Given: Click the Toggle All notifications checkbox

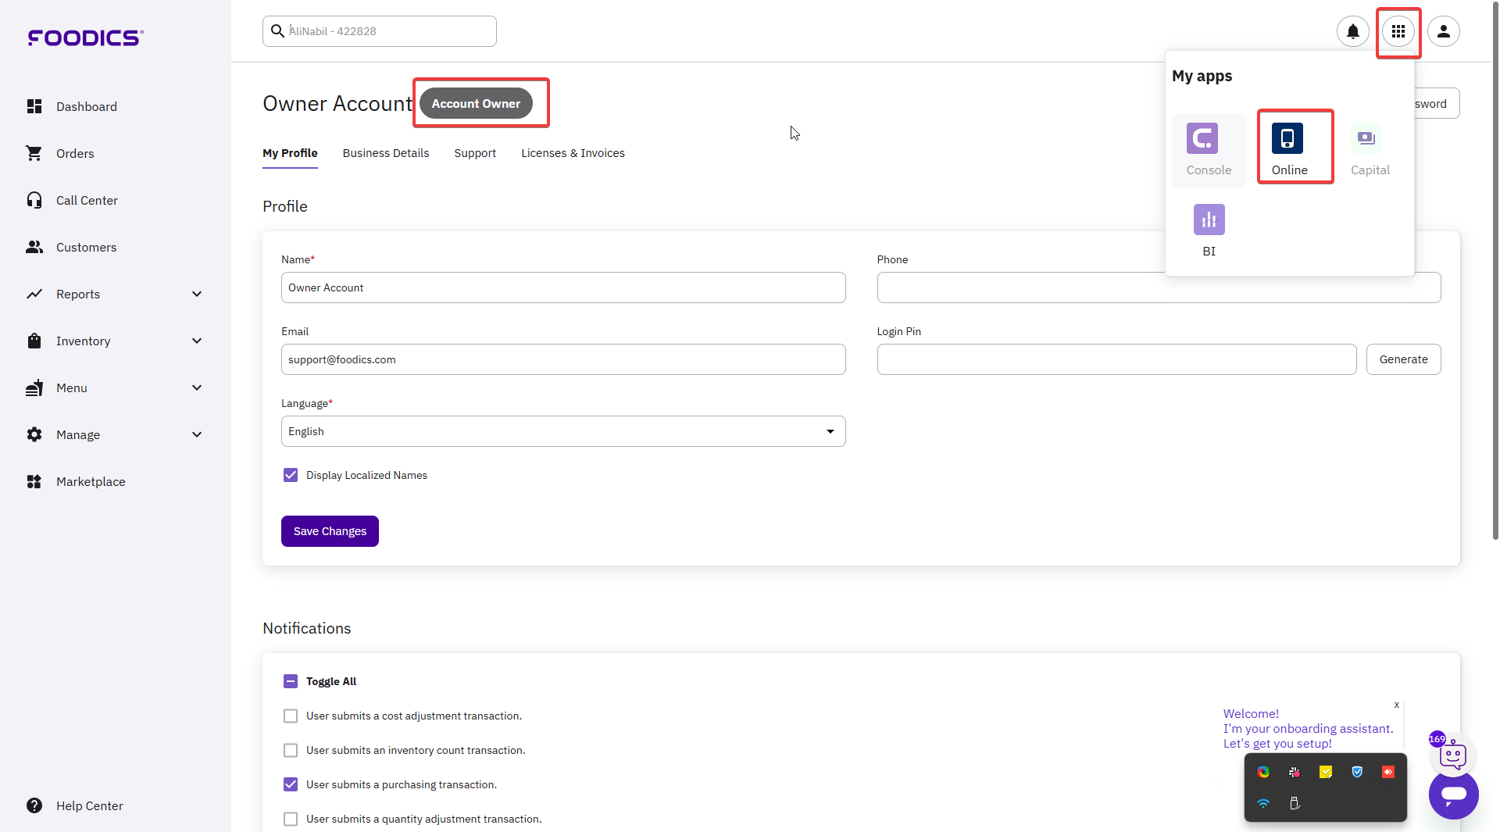Looking at the screenshot, I should (290, 681).
